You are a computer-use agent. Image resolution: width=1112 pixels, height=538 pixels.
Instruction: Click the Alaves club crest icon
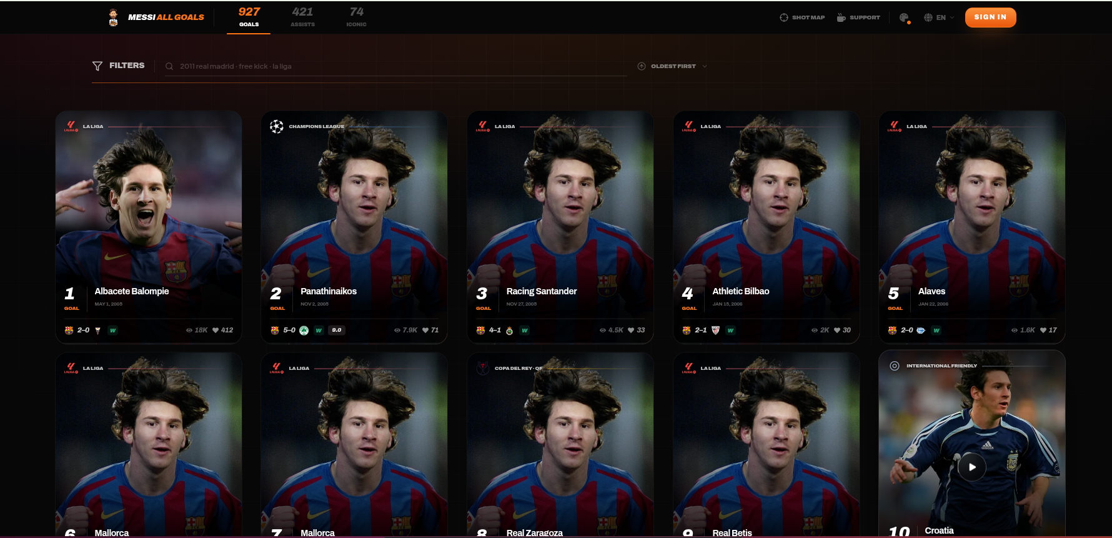920,331
